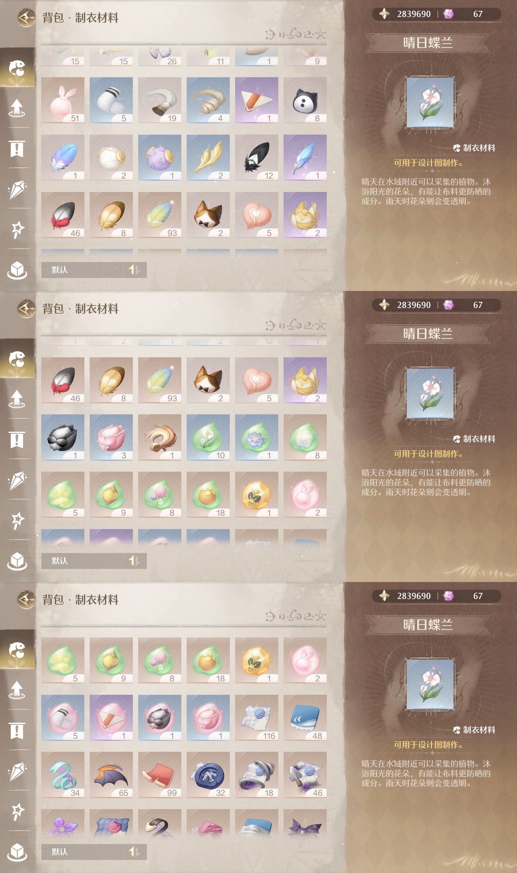Select the bat wing item with 65

(x=111, y=775)
